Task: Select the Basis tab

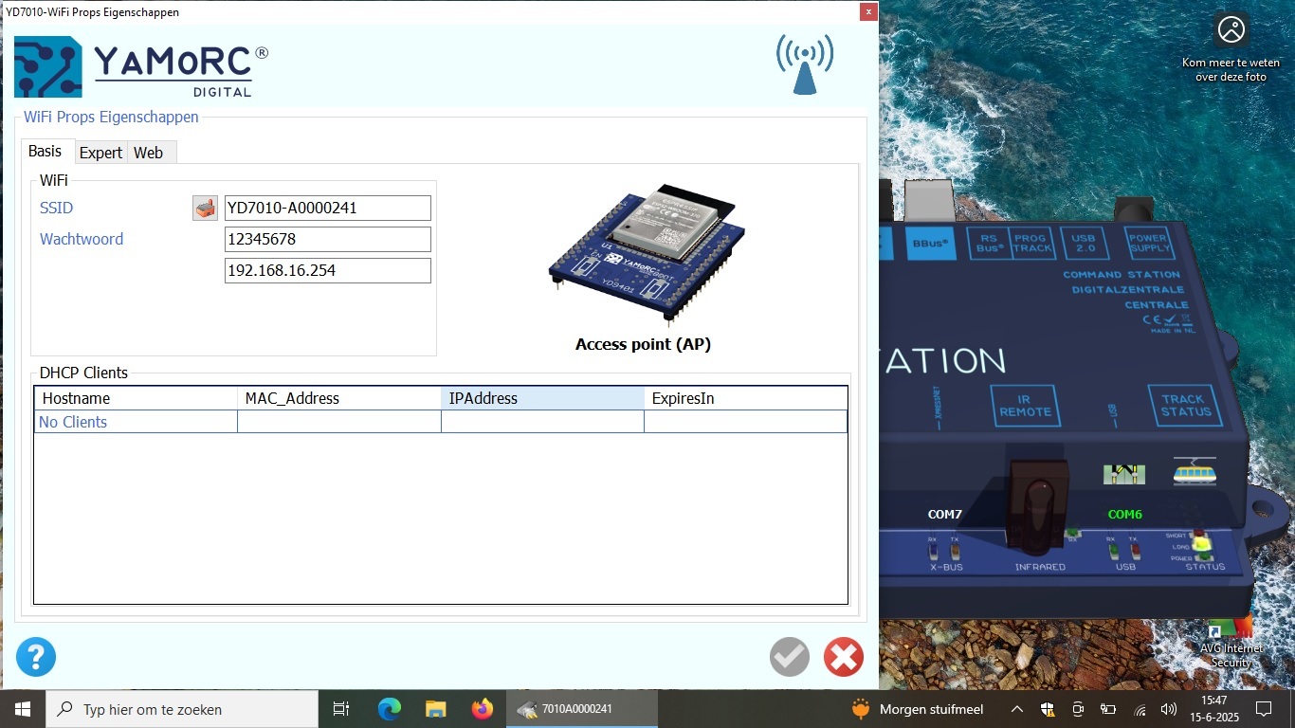Action: [45, 152]
